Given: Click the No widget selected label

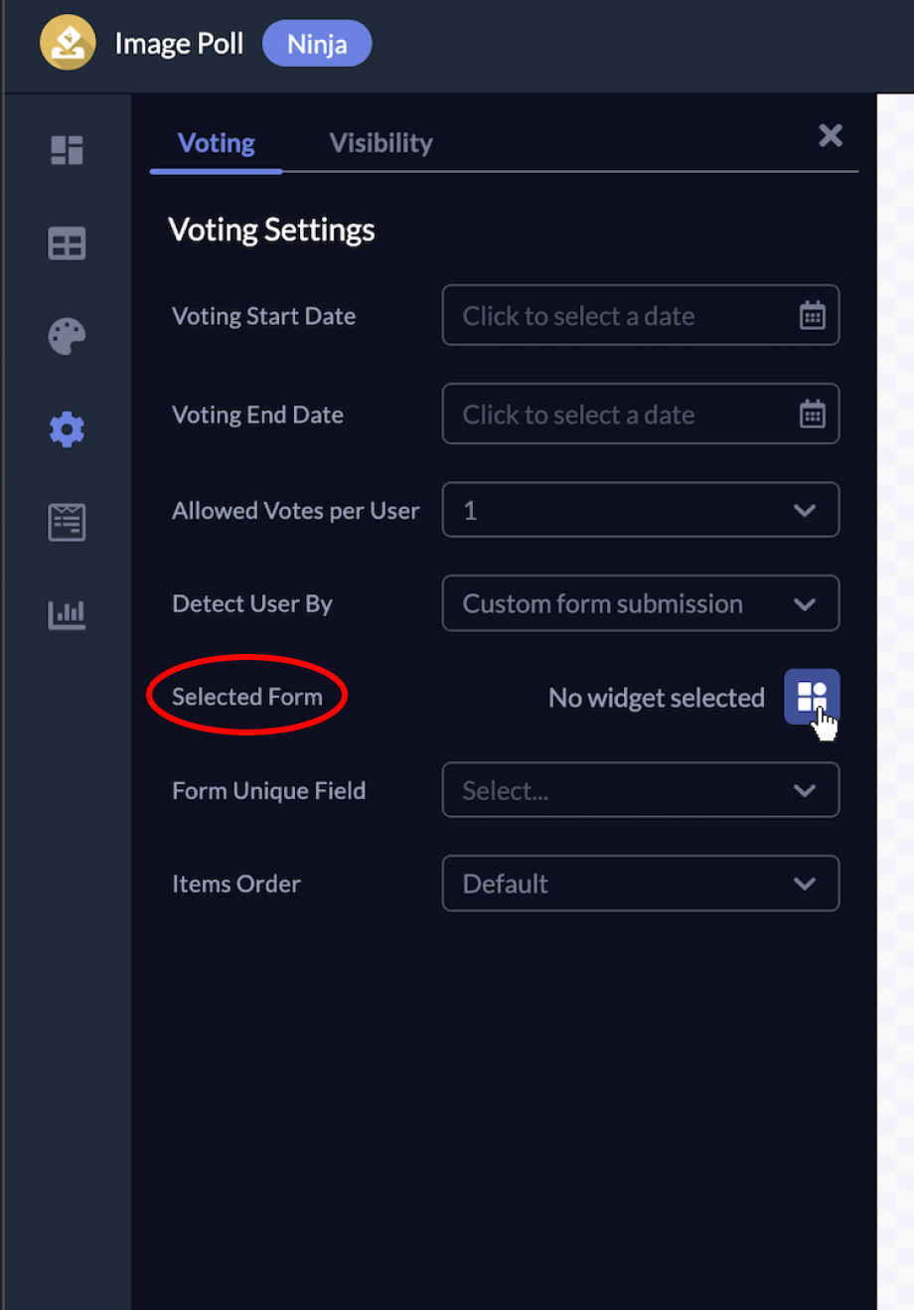Looking at the screenshot, I should (656, 697).
